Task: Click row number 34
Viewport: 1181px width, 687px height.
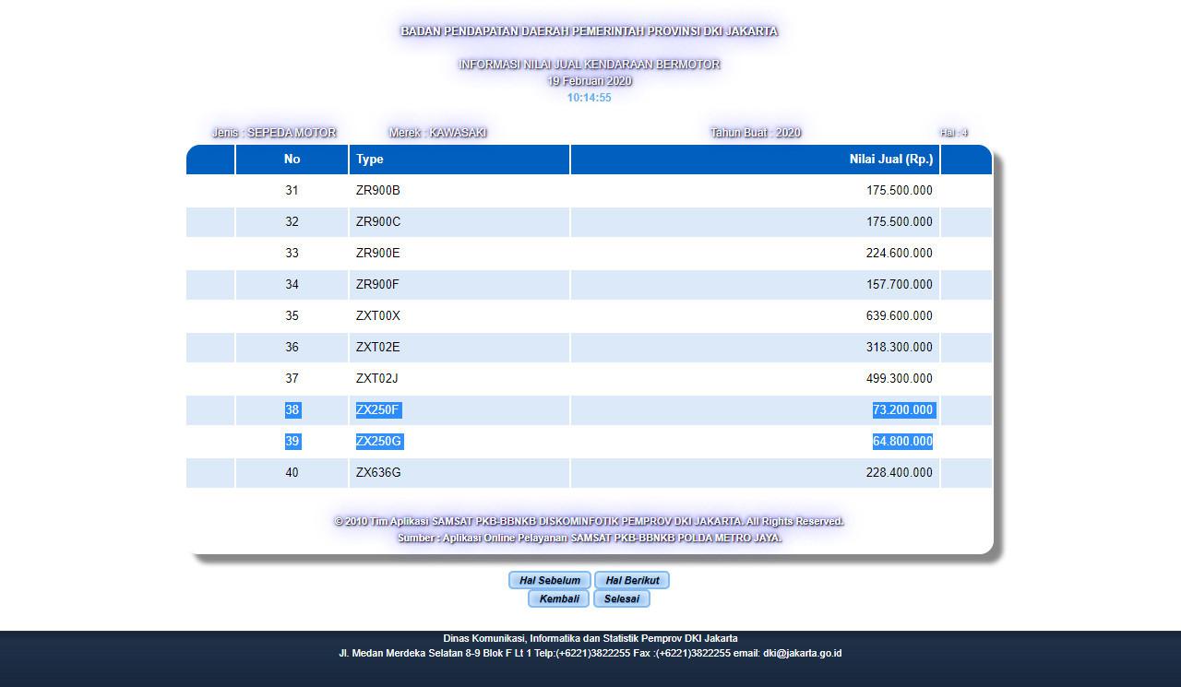Action: click(292, 285)
